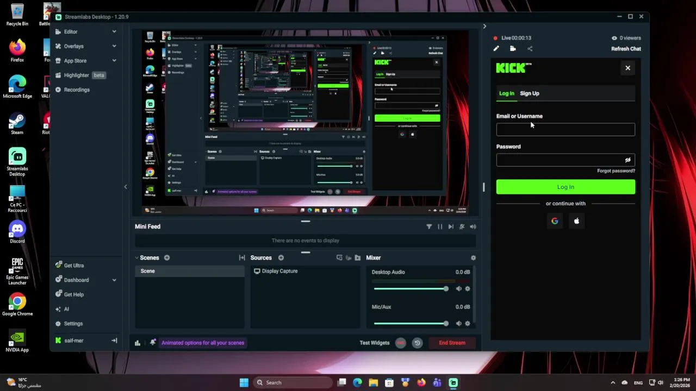Click the green Log In button
The width and height of the screenshot is (696, 391).
[565, 187]
